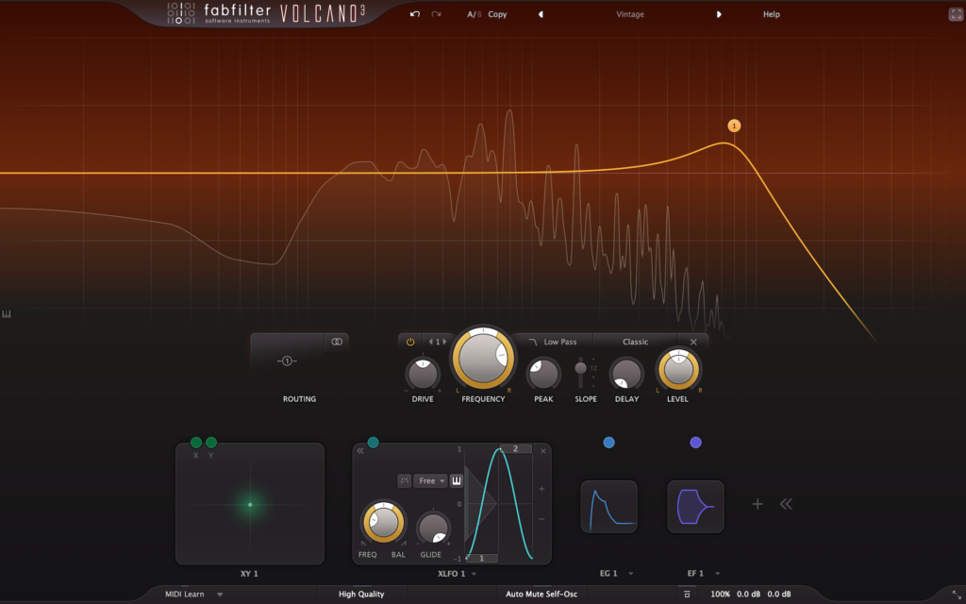Image resolution: width=966 pixels, height=604 pixels.
Task: Click the High Quality button
Action: pos(361,594)
